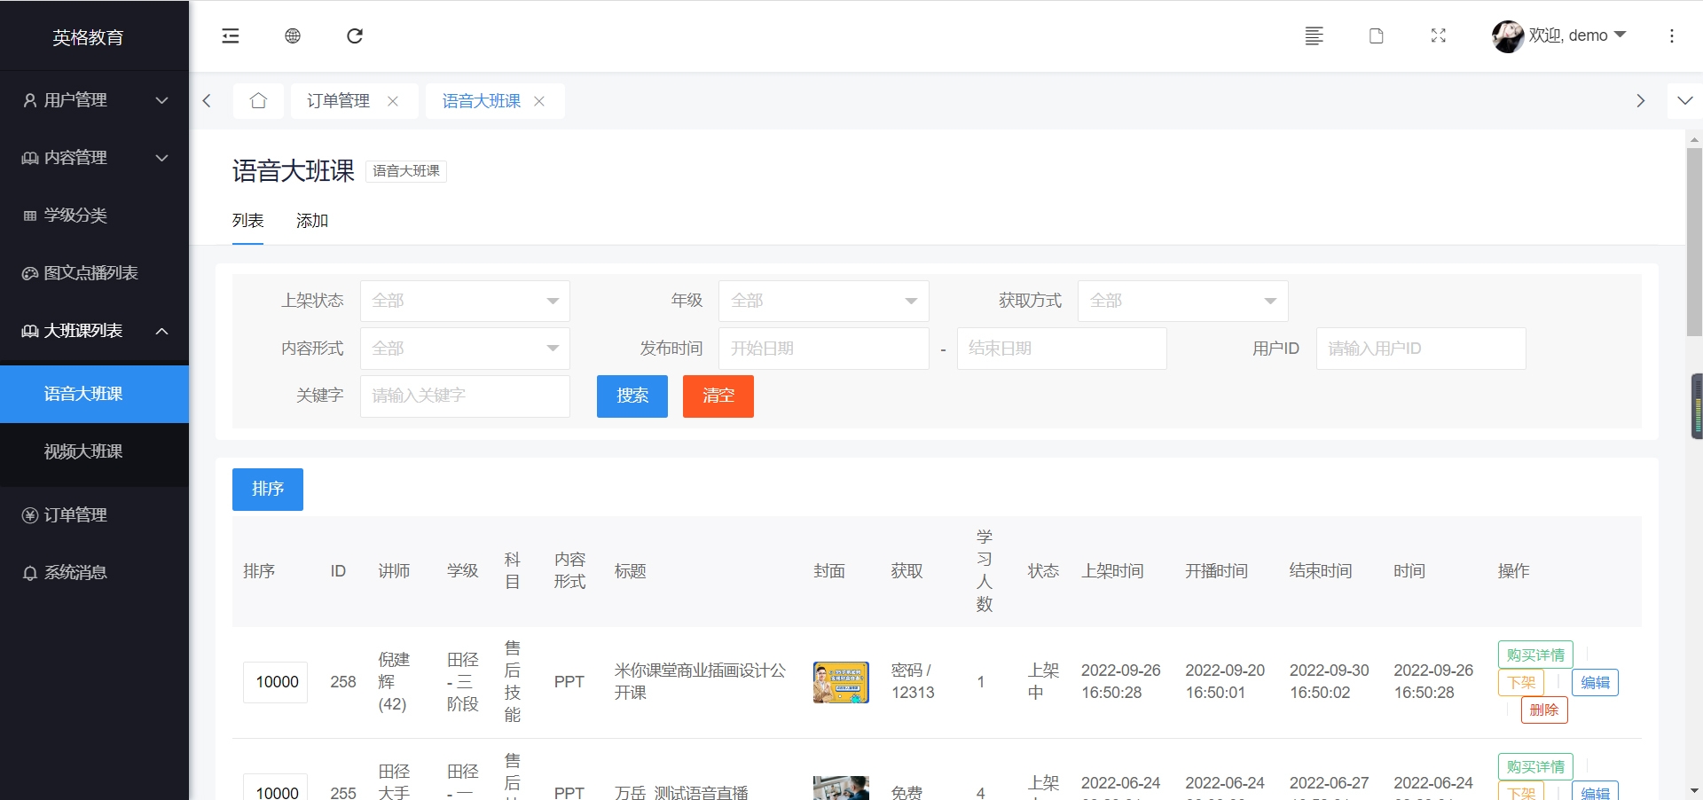The image size is (1703, 800).
Task: Click the 开始日期 date field
Action: click(823, 349)
